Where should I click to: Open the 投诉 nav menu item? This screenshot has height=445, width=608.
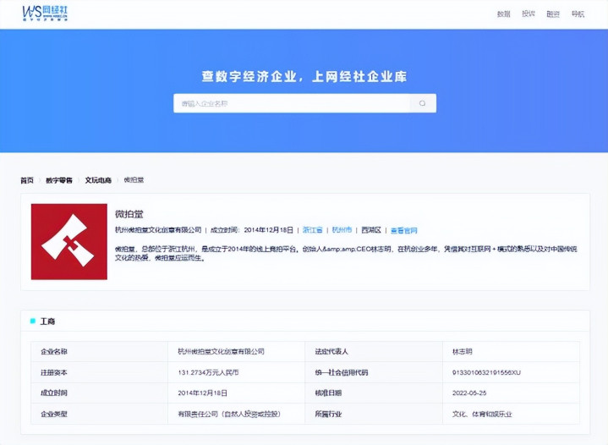click(x=528, y=14)
